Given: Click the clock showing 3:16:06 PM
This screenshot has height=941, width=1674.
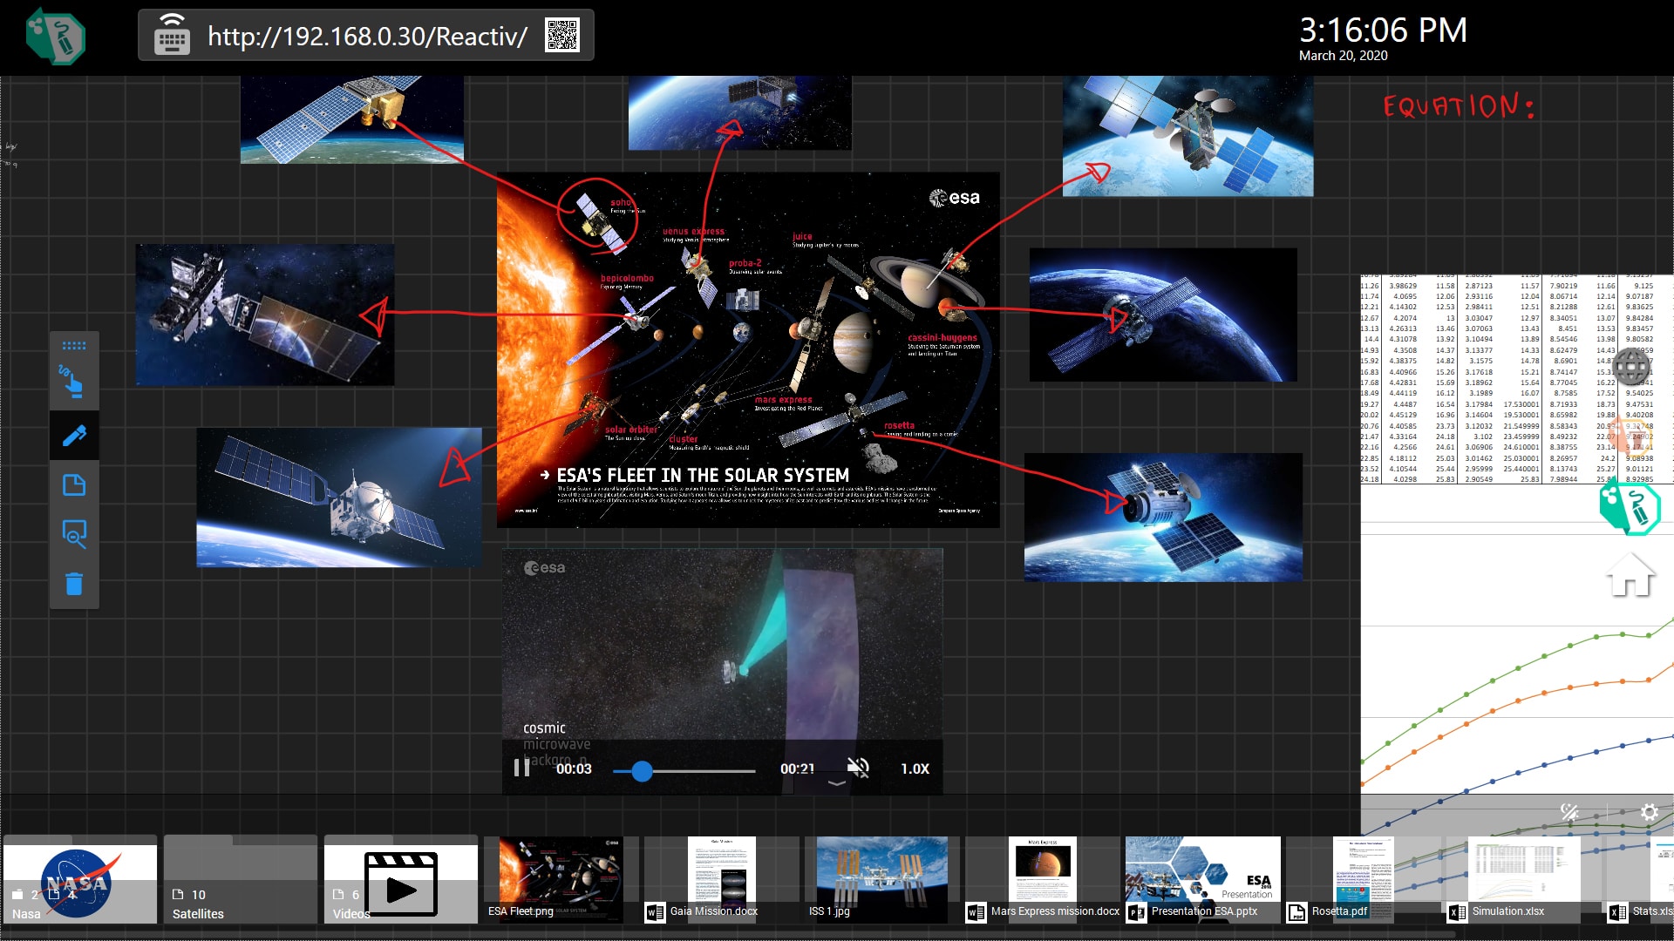Looking at the screenshot, I should [x=1383, y=30].
